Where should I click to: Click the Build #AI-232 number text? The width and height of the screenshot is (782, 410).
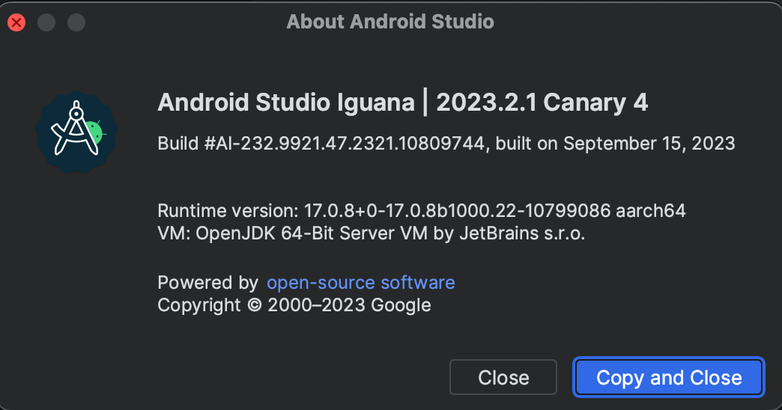click(x=321, y=144)
